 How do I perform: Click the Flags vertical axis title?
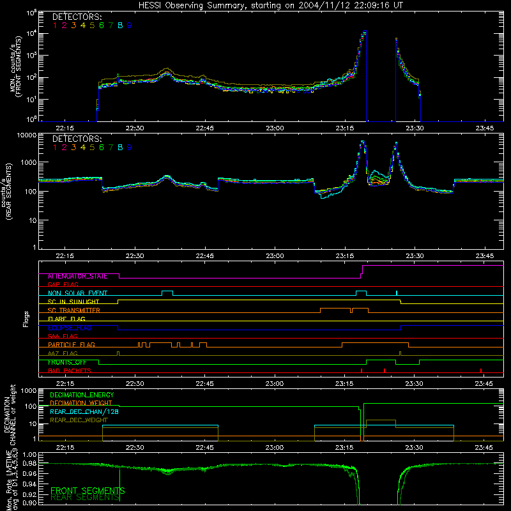(26, 319)
